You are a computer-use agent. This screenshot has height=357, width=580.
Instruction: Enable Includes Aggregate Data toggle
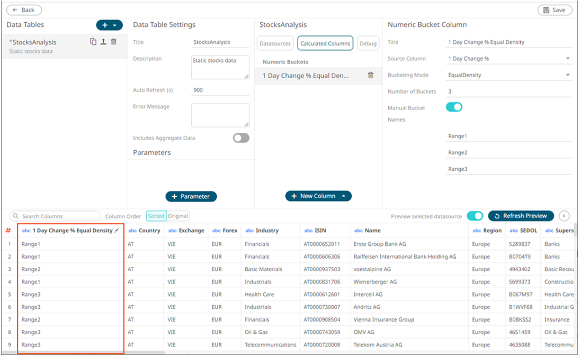[241, 138]
